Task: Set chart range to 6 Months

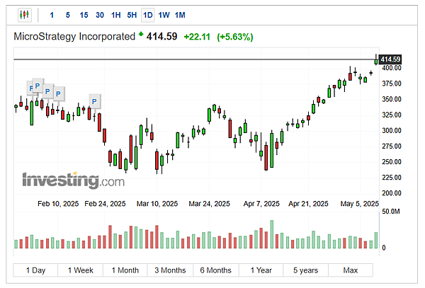Action: click(x=216, y=270)
